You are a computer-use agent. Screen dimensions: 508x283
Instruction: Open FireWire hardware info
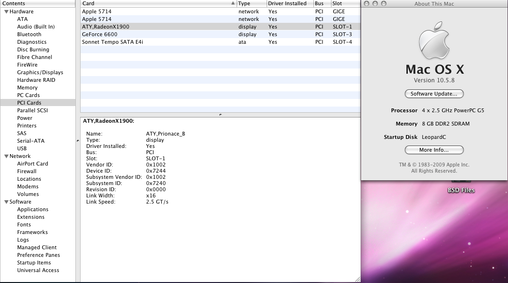click(27, 65)
